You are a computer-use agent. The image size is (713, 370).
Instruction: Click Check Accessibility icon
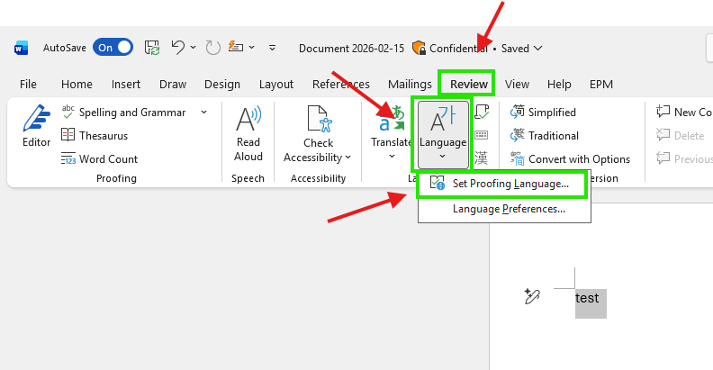319,119
